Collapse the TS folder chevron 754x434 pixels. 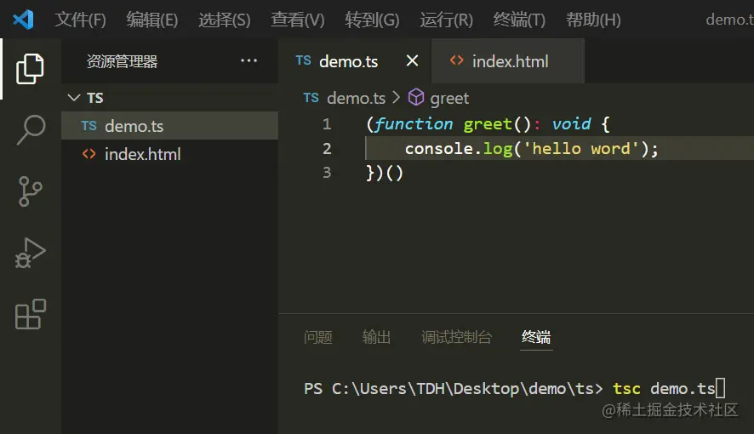point(74,98)
